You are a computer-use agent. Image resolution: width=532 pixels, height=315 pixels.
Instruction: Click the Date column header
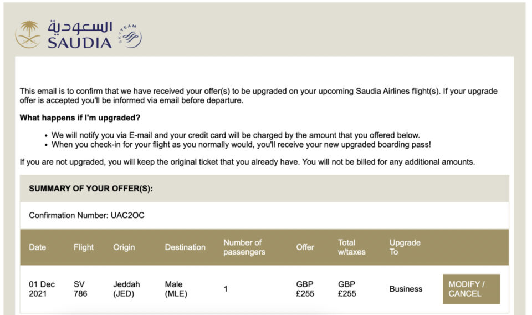click(38, 247)
